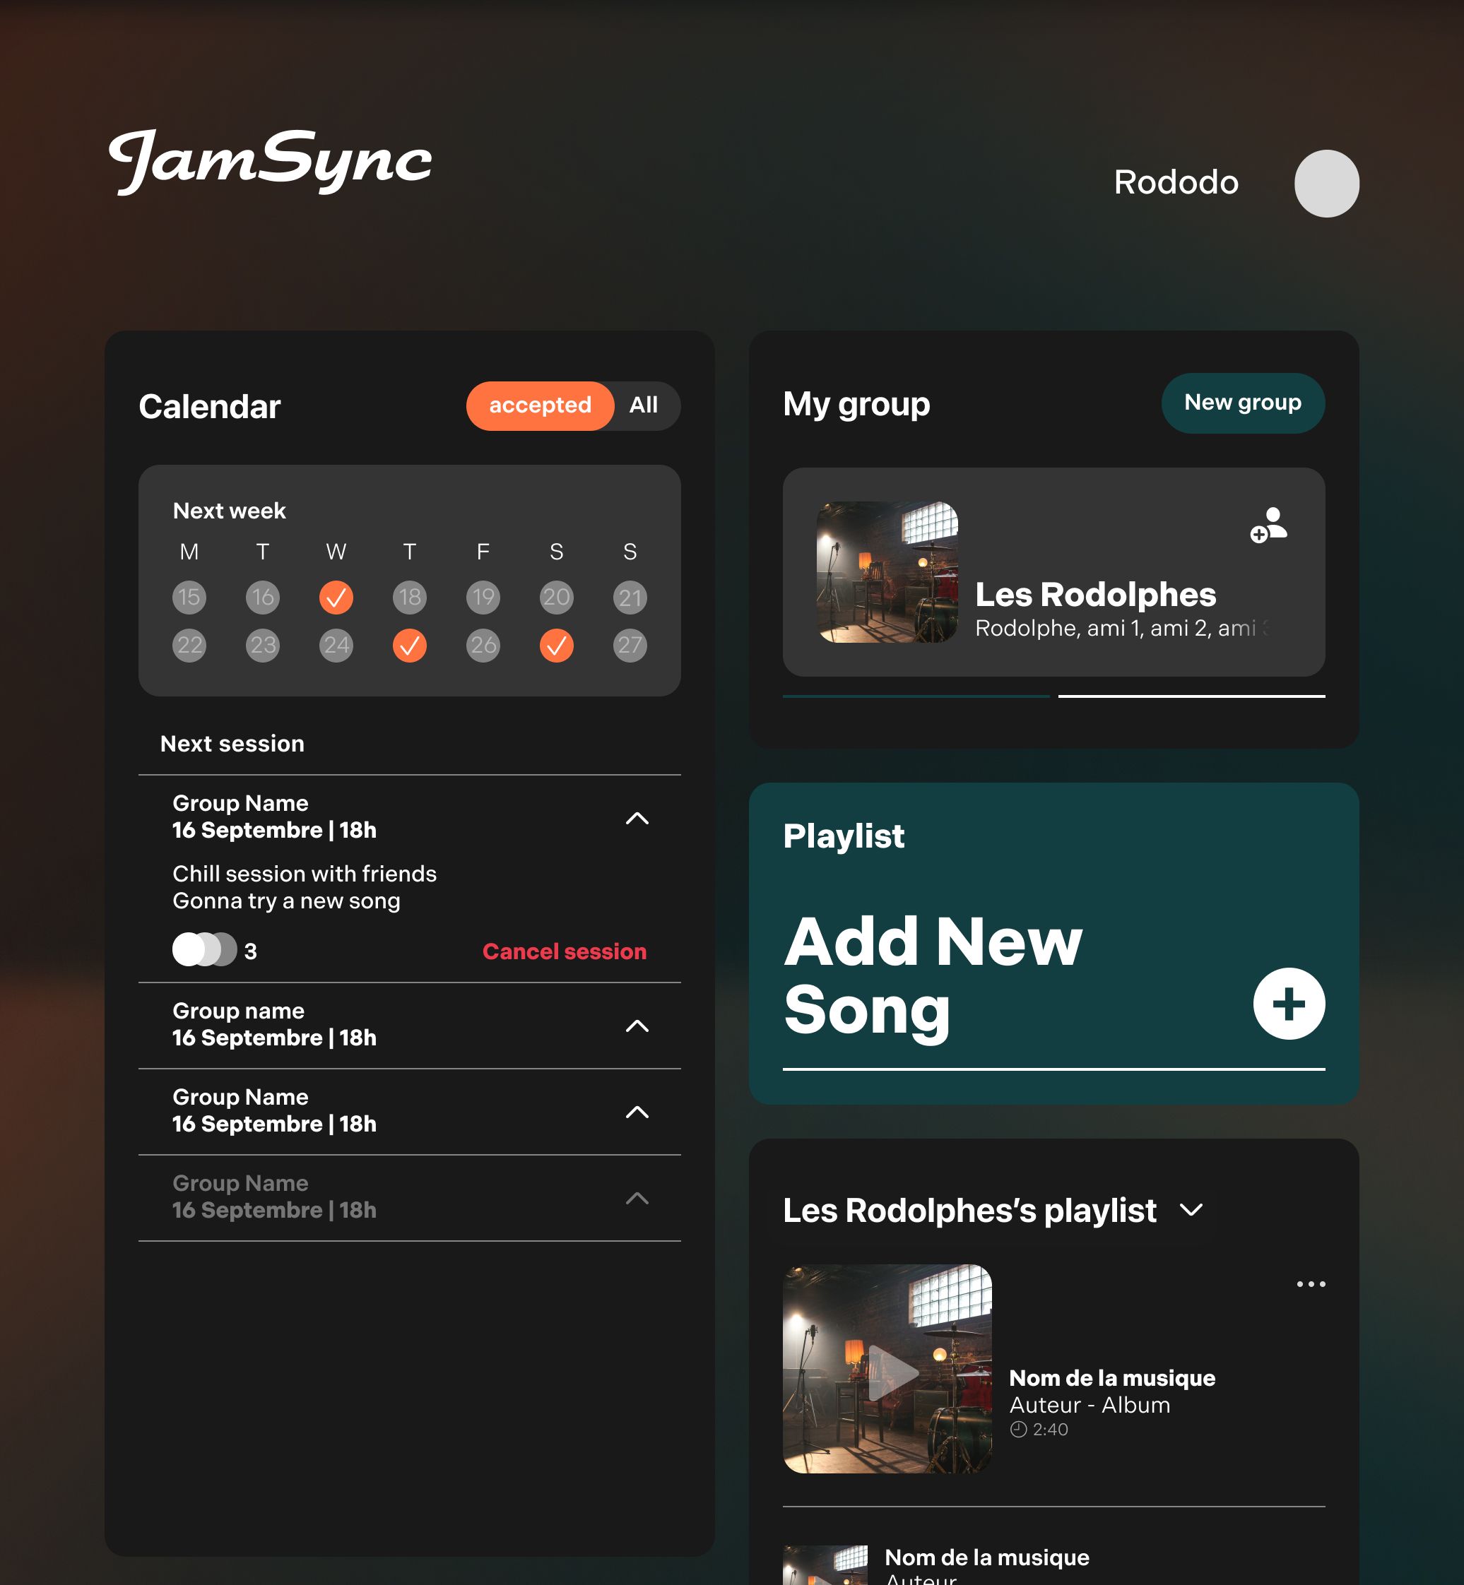Click the JamSync logo
1464x1585 pixels.
click(x=270, y=161)
